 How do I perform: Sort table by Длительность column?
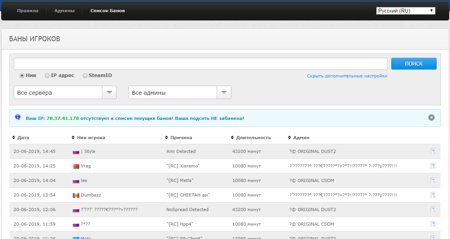pos(253,138)
